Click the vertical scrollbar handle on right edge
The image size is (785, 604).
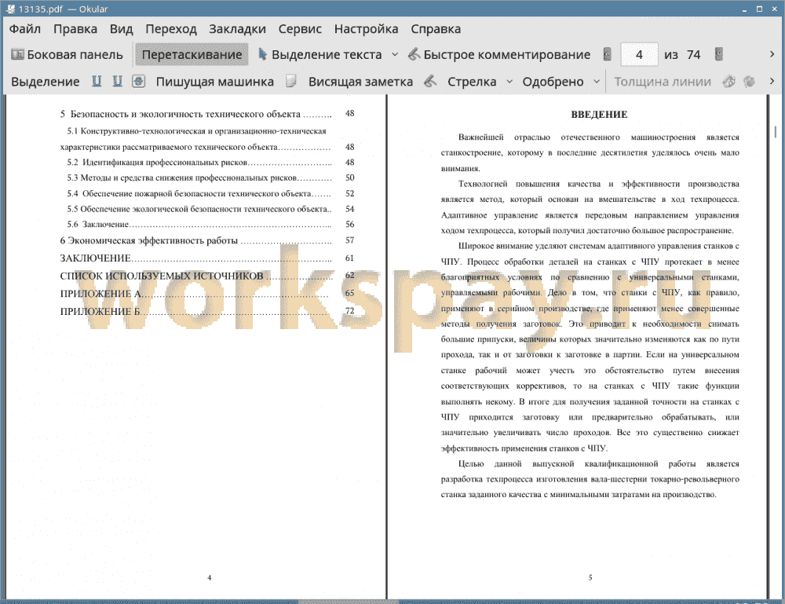(775, 132)
